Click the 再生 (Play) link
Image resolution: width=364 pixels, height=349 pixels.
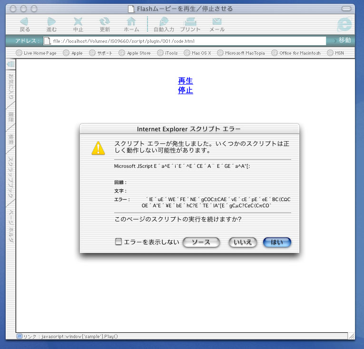pyautogui.click(x=185, y=81)
